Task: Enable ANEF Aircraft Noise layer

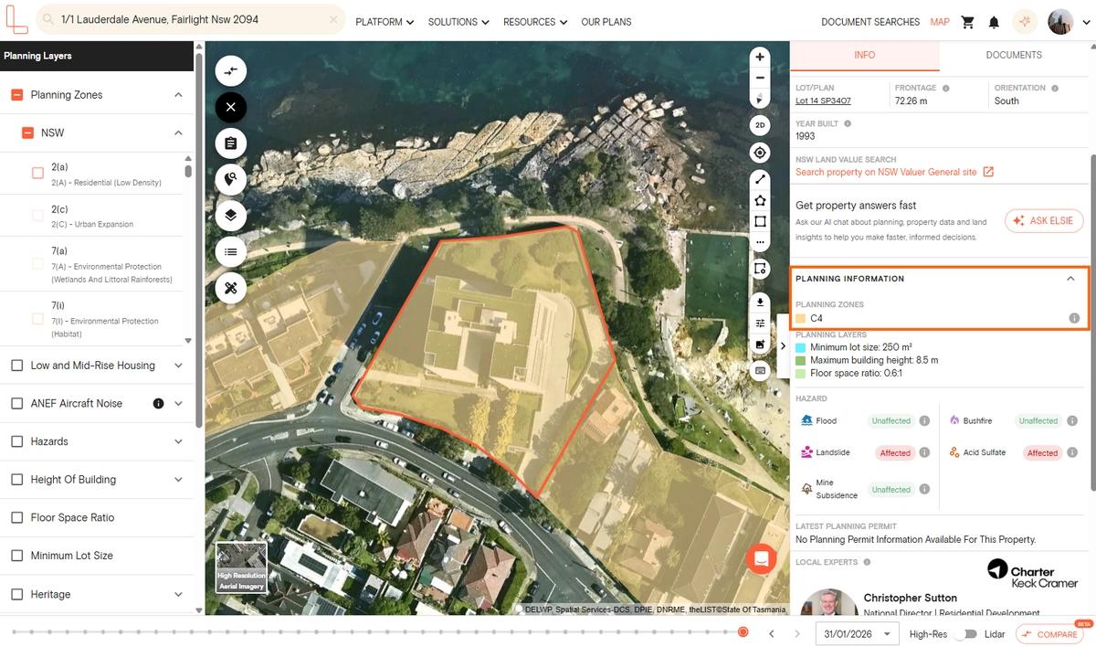Action: tap(16, 403)
